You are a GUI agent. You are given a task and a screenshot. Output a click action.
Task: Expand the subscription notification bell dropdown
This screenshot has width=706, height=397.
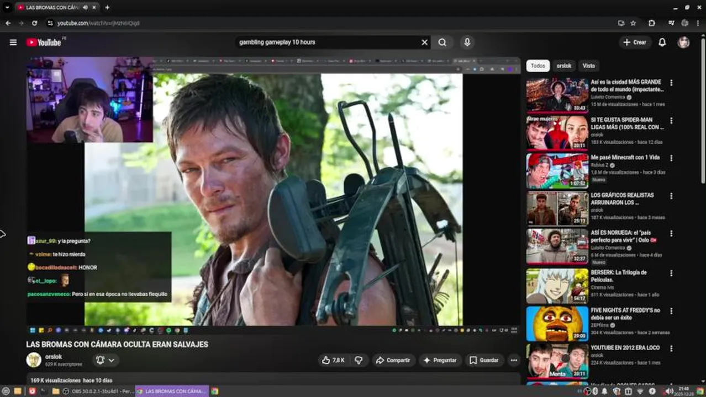point(105,360)
